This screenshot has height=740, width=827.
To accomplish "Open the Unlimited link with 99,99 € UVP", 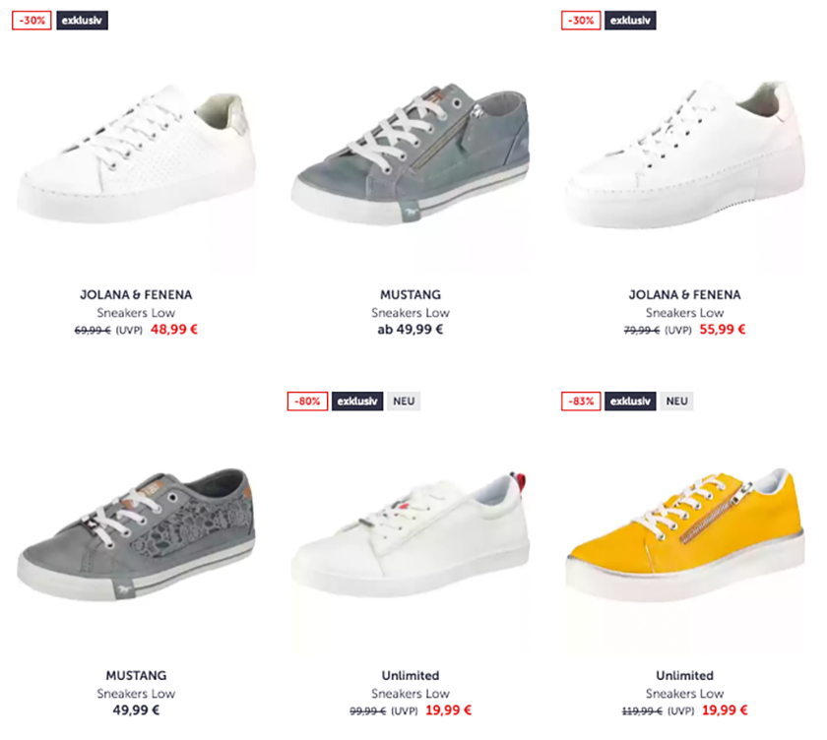I will click(x=411, y=675).
